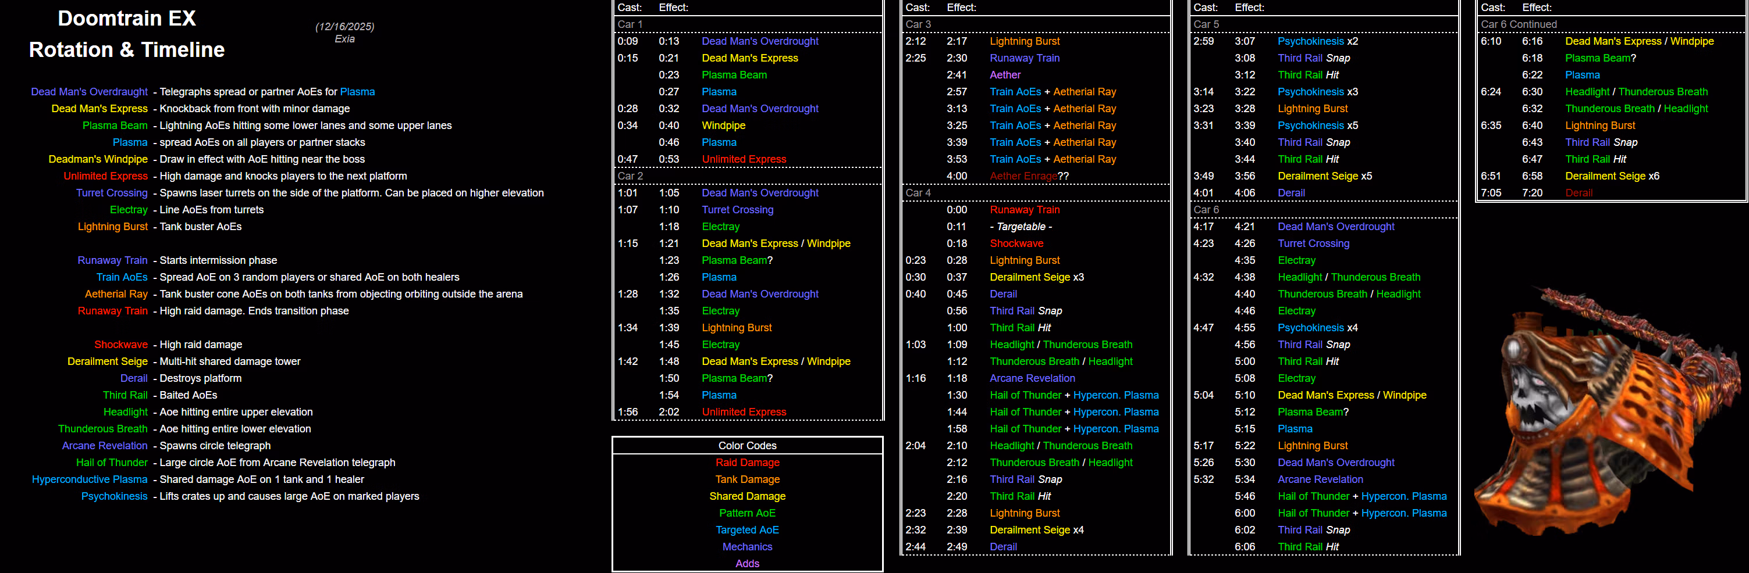This screenshot has height=573, width=1749.
Task: Collapse the Car 5 section header
Action: (1206, 24)
